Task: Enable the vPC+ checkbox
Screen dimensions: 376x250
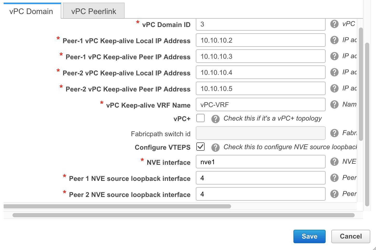Action: coord(200,118)
